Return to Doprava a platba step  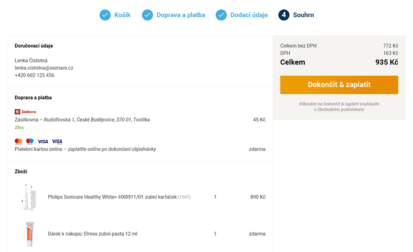click(x=181, y=15)
